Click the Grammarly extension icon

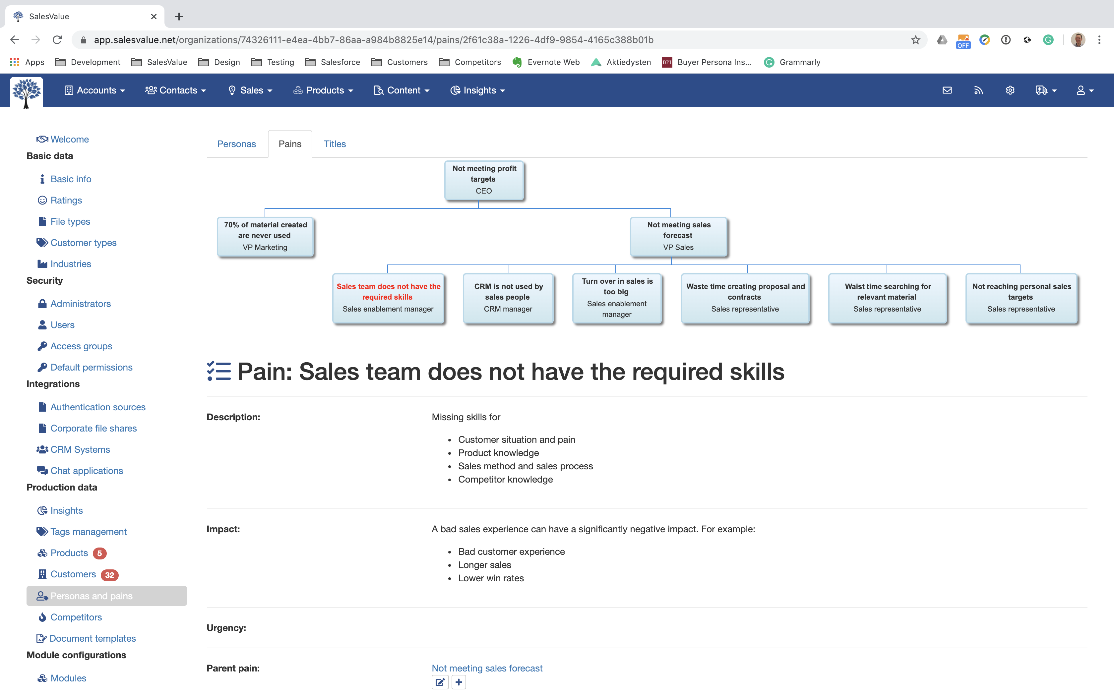[x=1048, y=40]
